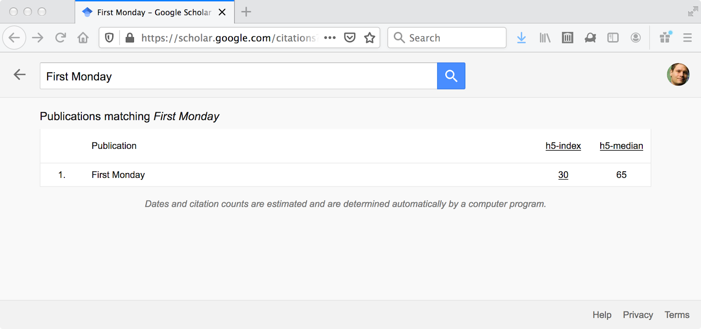701x329 pixels.
Task: Open the Firefox account avatar menu
Action: (636, 38)
